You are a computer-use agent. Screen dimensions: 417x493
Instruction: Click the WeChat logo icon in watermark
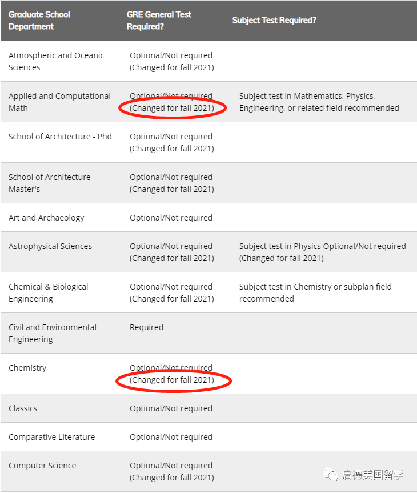[330, 474]
